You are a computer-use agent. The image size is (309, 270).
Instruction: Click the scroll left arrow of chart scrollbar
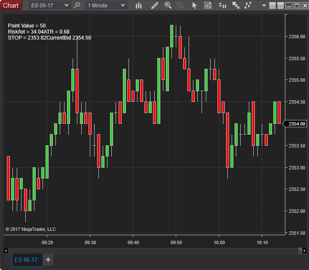(6, 251)
